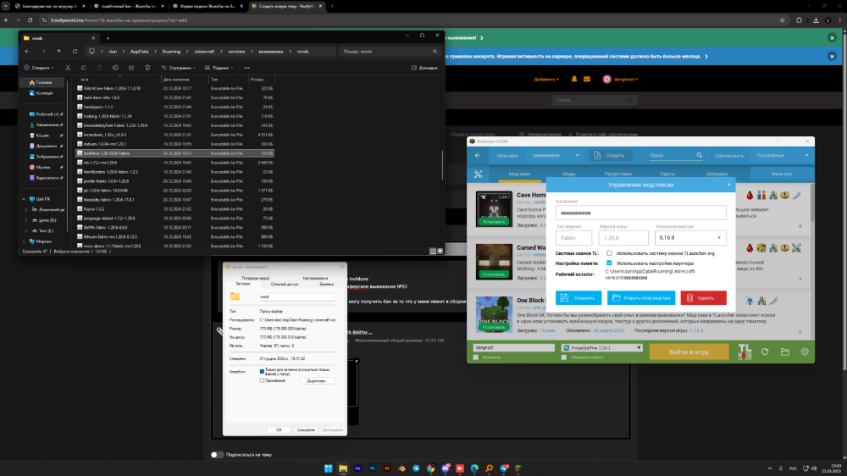Viewport: 847px width, 476px height.
Task: Click the Windows Start button
Action: tap(329, 468)
